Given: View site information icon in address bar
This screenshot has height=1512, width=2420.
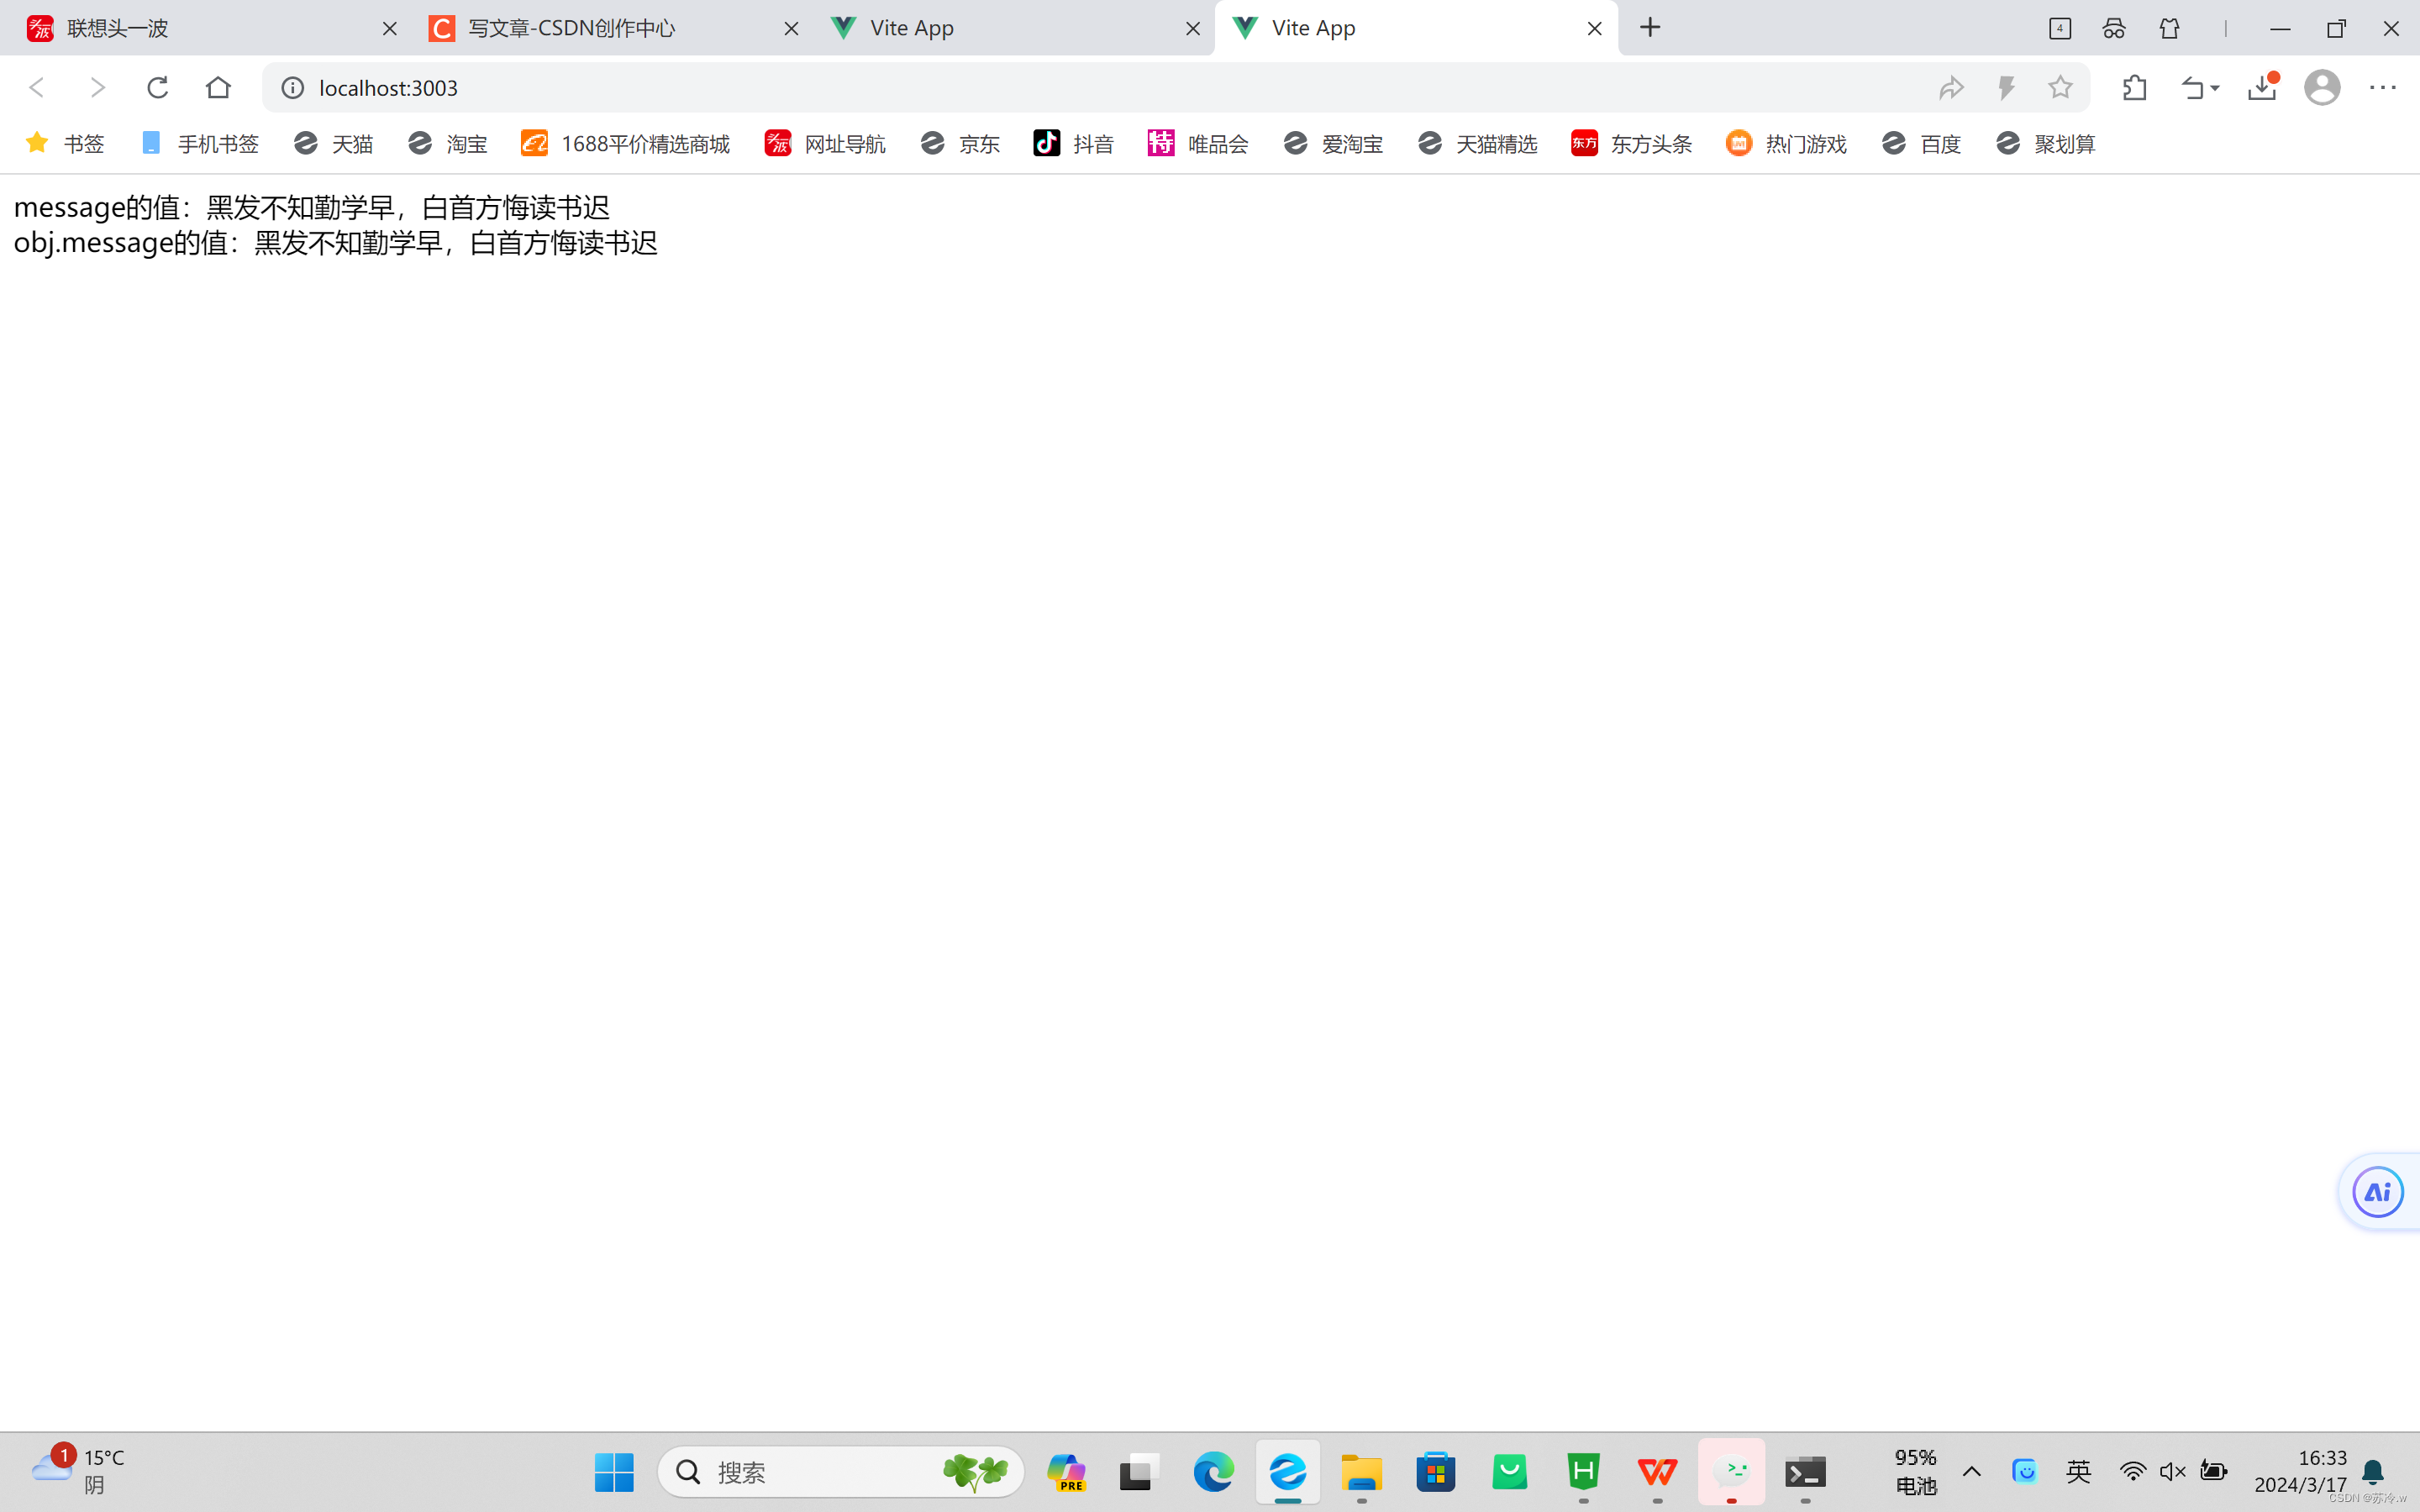Looking at the screenshot, I should (x=292, y=88).
